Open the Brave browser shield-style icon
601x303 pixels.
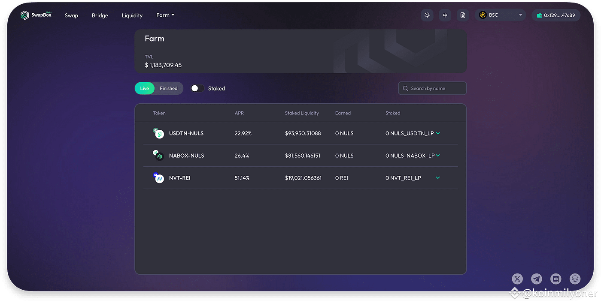click(x=575, y=279)
